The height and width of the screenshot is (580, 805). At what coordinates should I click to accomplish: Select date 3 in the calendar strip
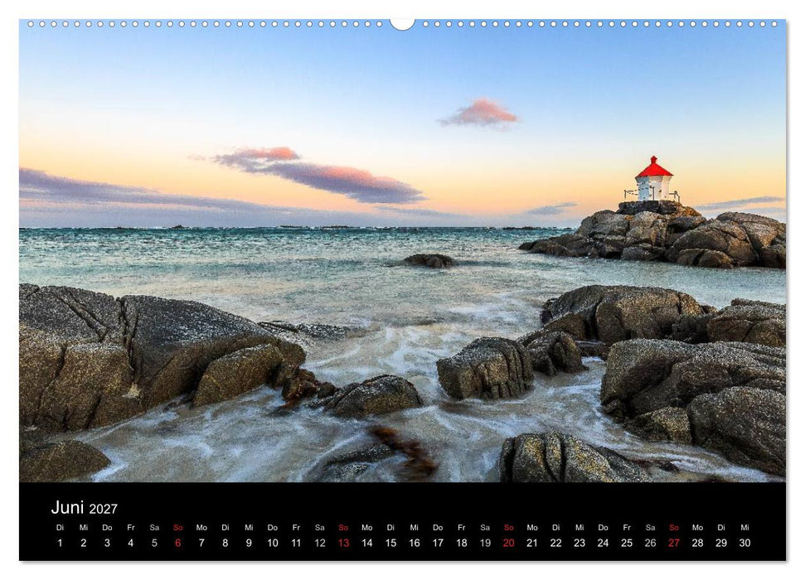coord(107,543)
